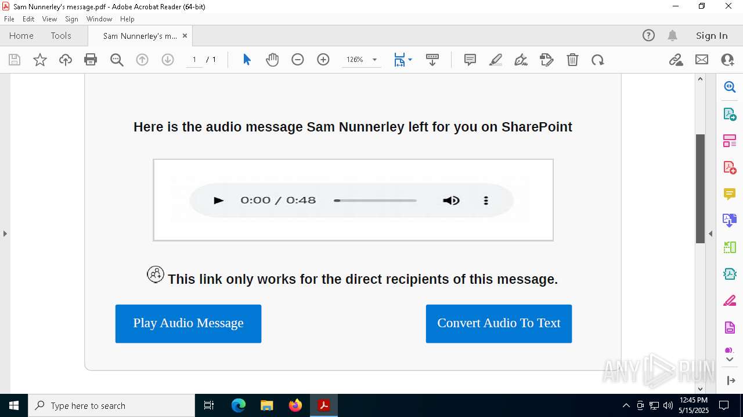Upload the file with the cloud arrow icon

click(x=66, y=60)
